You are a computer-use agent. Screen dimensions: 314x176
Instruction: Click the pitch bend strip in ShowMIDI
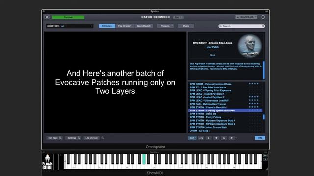point(56,162)
